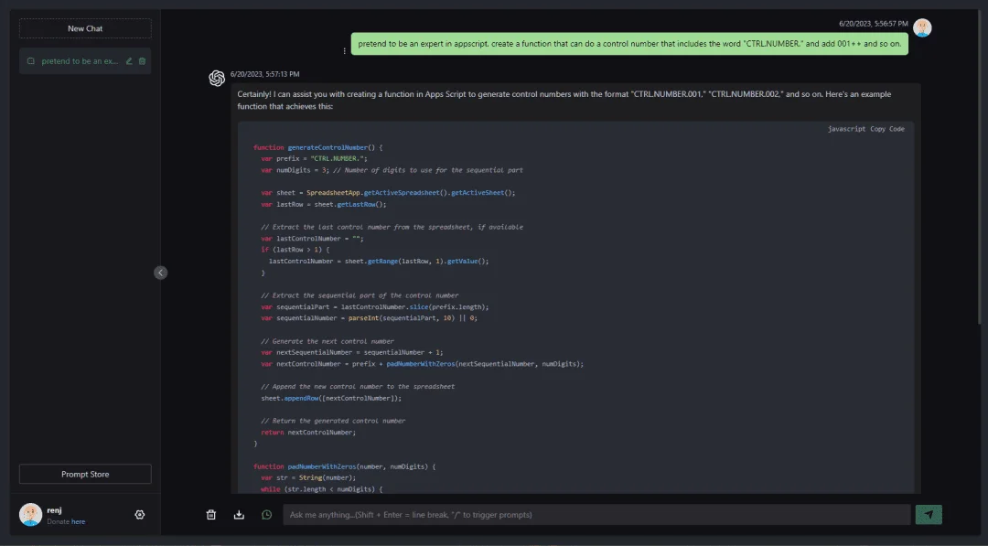The width and height of the screenshot is (988, 546).
Task: Click the renj user avatar in sidebar
Action: [30, 515]
